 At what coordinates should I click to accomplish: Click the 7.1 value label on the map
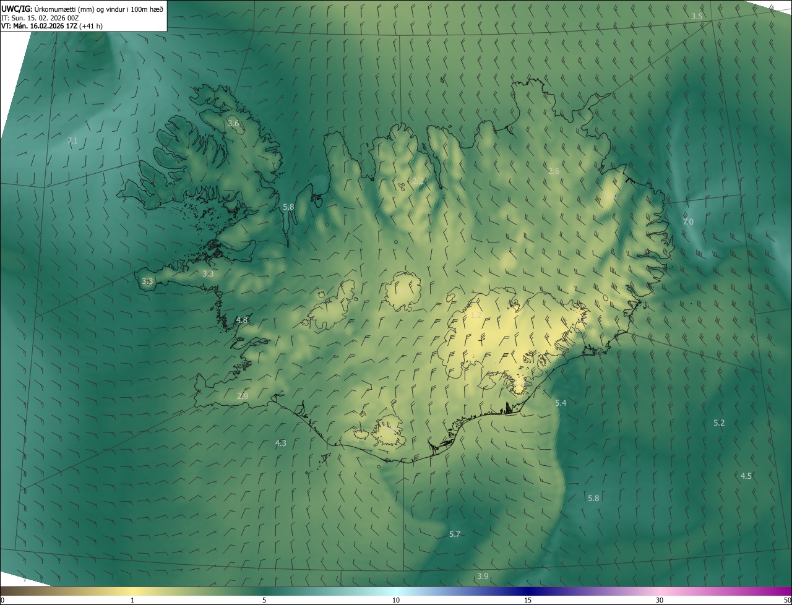coord(72,141)
